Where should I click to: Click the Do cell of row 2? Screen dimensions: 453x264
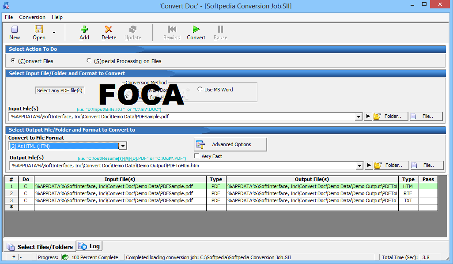[26, 193]
